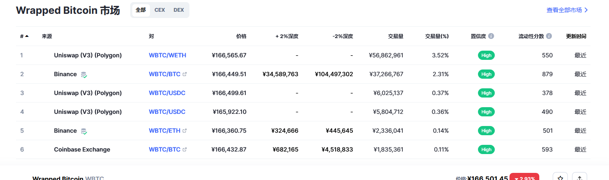This screenshot has width=609, height=180.
Task: Click the High badge in WBTC/ETH row
Action: (486, 131)
